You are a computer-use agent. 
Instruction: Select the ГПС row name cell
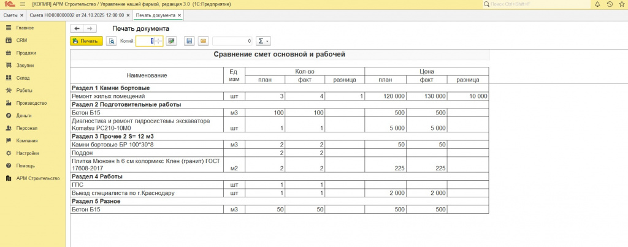coord(147,185)
